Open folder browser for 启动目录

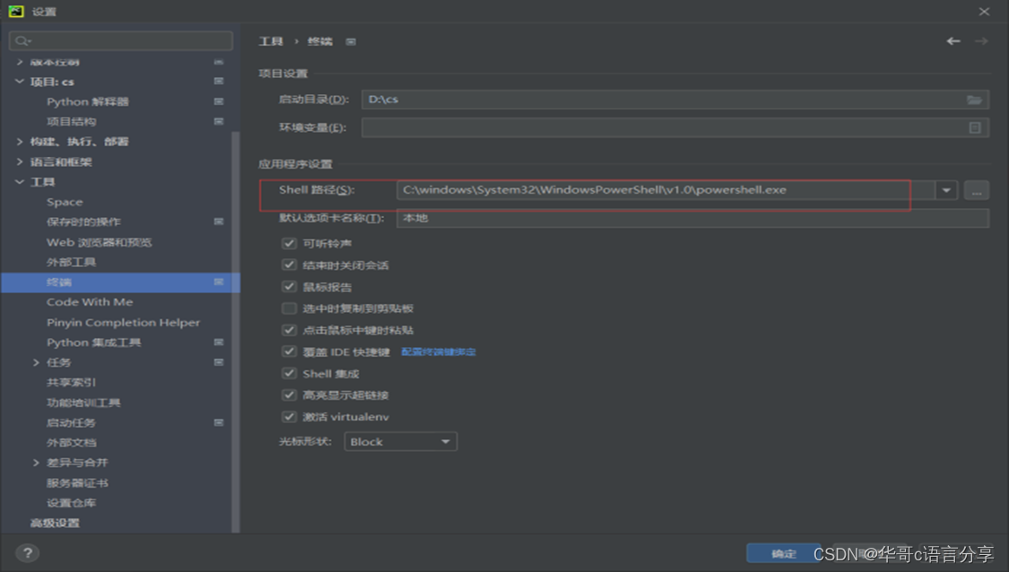(974, 100)
